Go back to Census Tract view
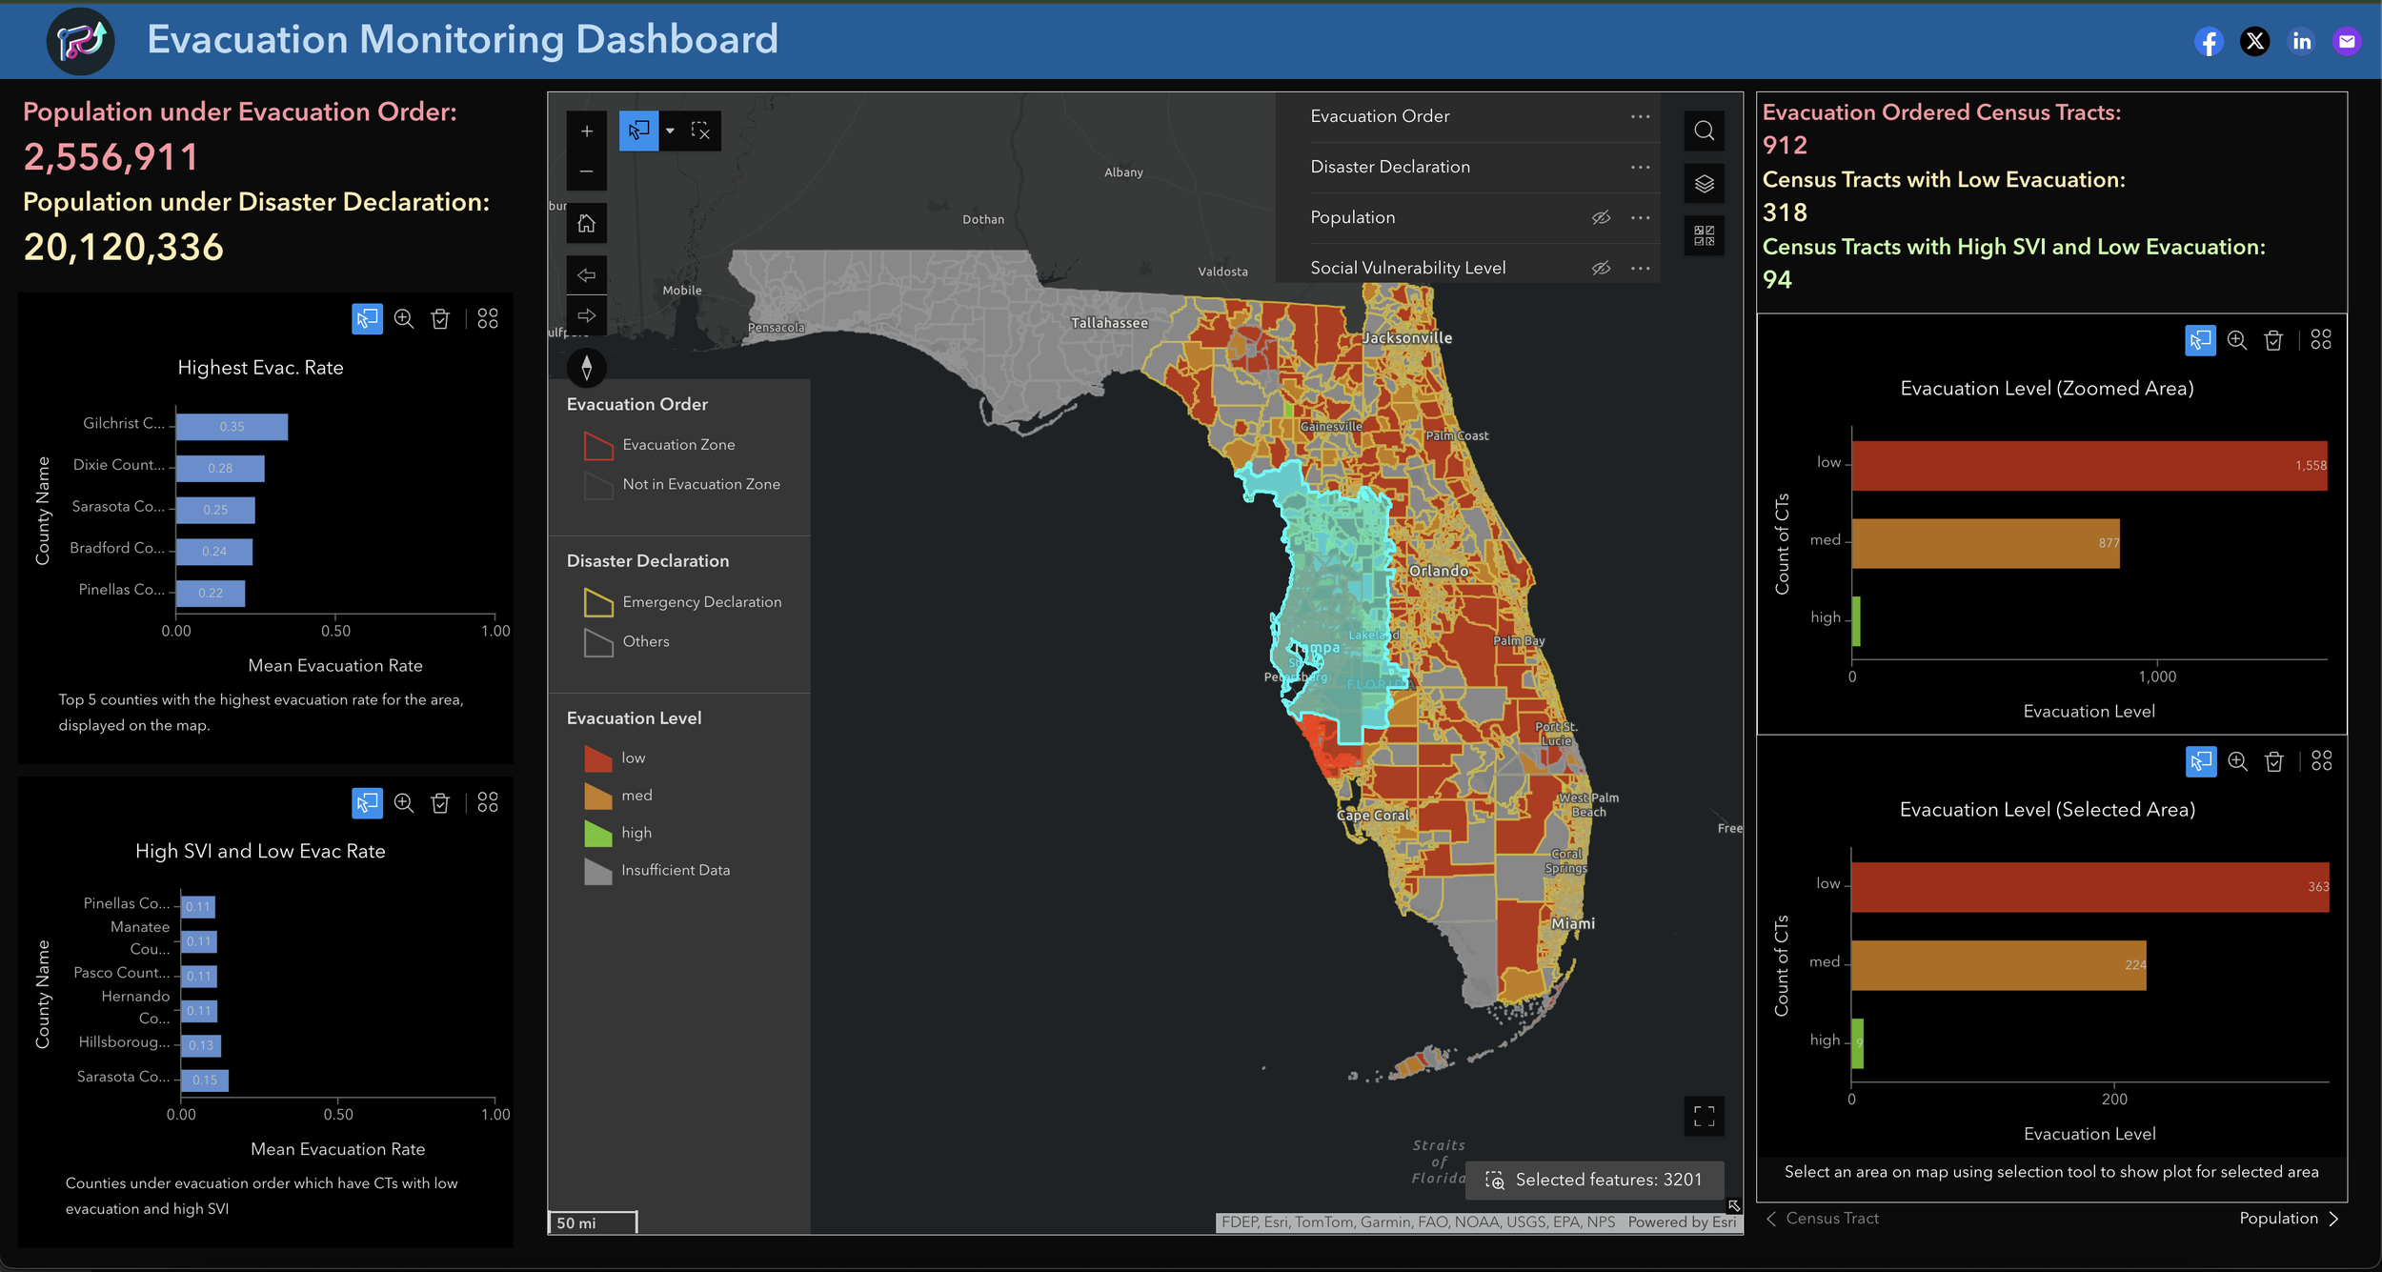 [1823, 1218]
